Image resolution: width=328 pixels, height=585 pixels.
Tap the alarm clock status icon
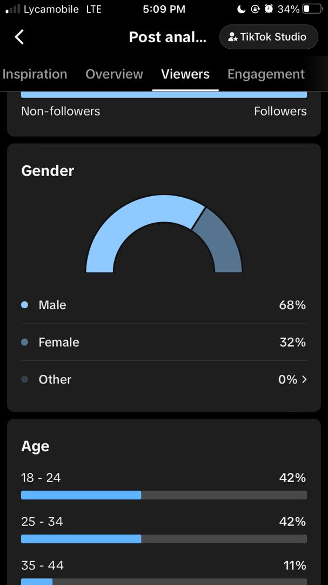269,9
